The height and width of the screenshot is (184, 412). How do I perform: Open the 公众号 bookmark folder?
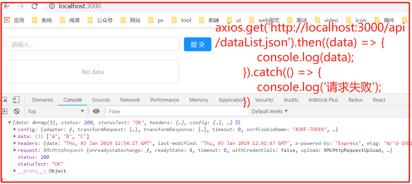pos(100,20)
